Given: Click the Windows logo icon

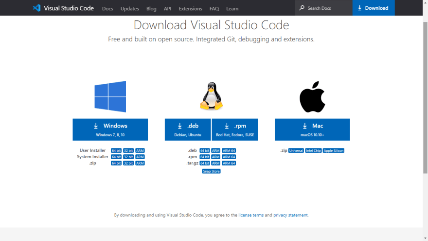Looking at the screenshot, I should 110,96.
